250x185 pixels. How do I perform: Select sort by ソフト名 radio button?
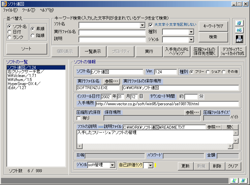(x=9, y=27)
